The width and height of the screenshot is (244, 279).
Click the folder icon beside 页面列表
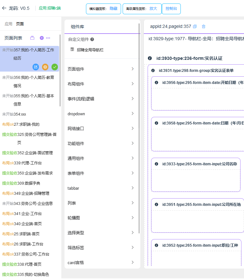click(32, 38)
